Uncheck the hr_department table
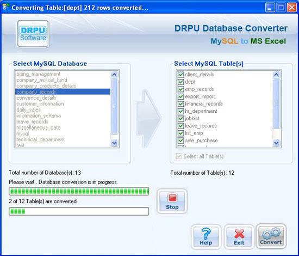Image resolution: width=299 pixels, height=256 pixels. [180, 111]
